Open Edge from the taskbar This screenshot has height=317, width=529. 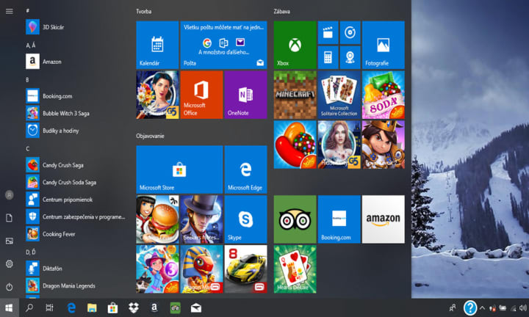point(71,307)
